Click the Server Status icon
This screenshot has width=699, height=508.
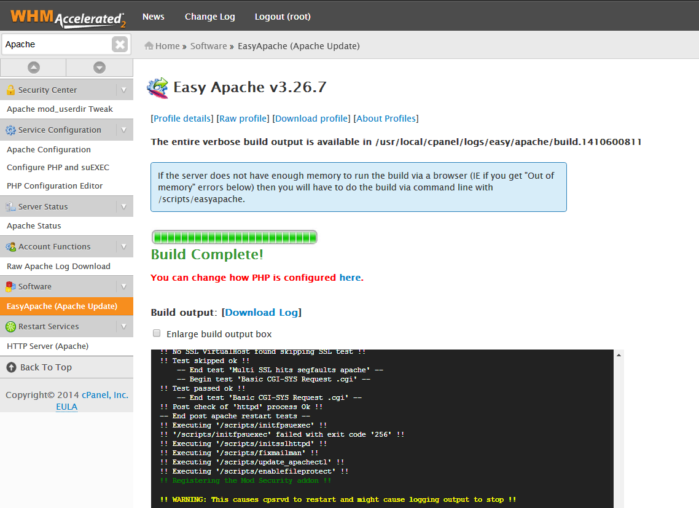click(x=10, y=206)
